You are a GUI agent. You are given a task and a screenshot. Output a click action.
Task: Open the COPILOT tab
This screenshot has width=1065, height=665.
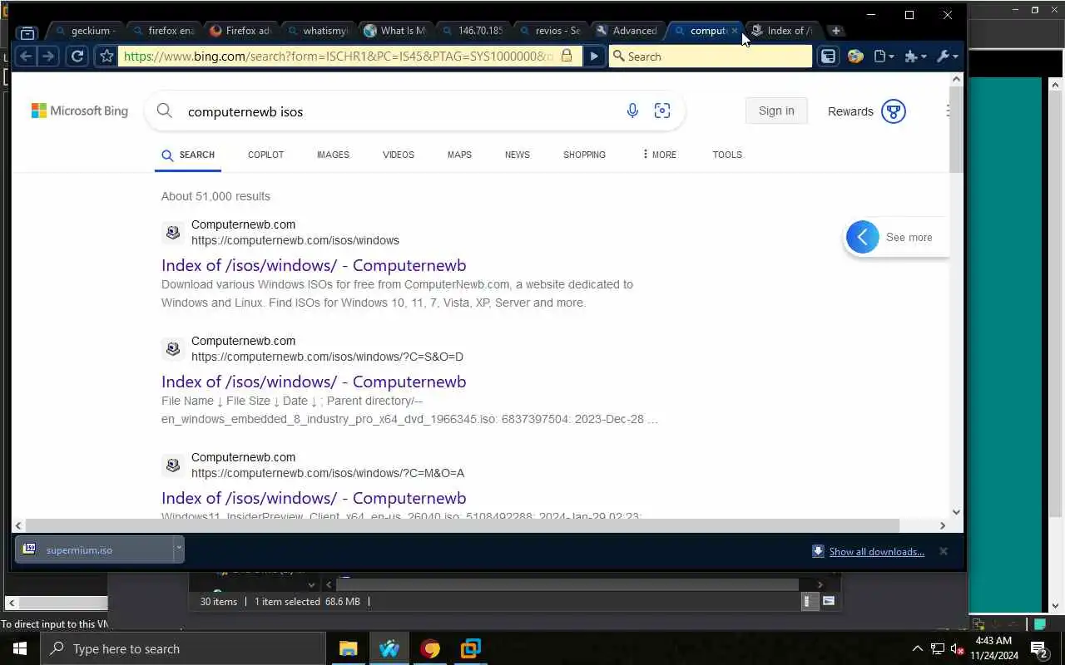pos(265,155)
